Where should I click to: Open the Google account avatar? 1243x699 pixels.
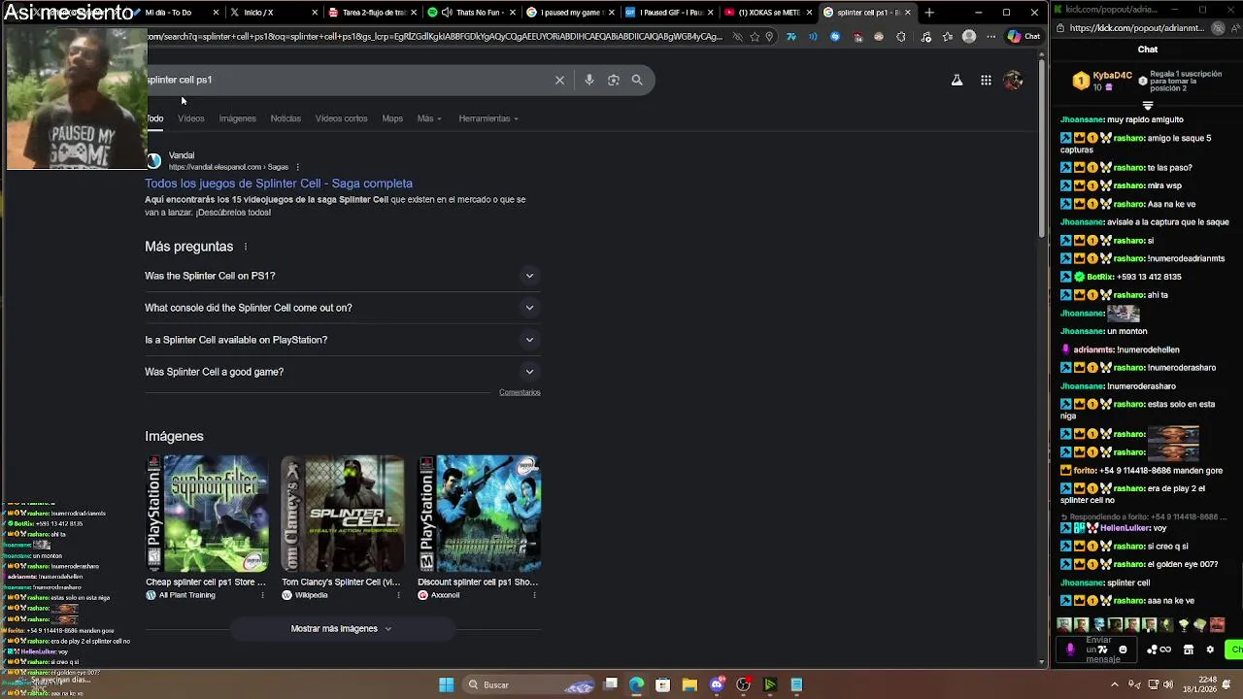click(1013, 81)
